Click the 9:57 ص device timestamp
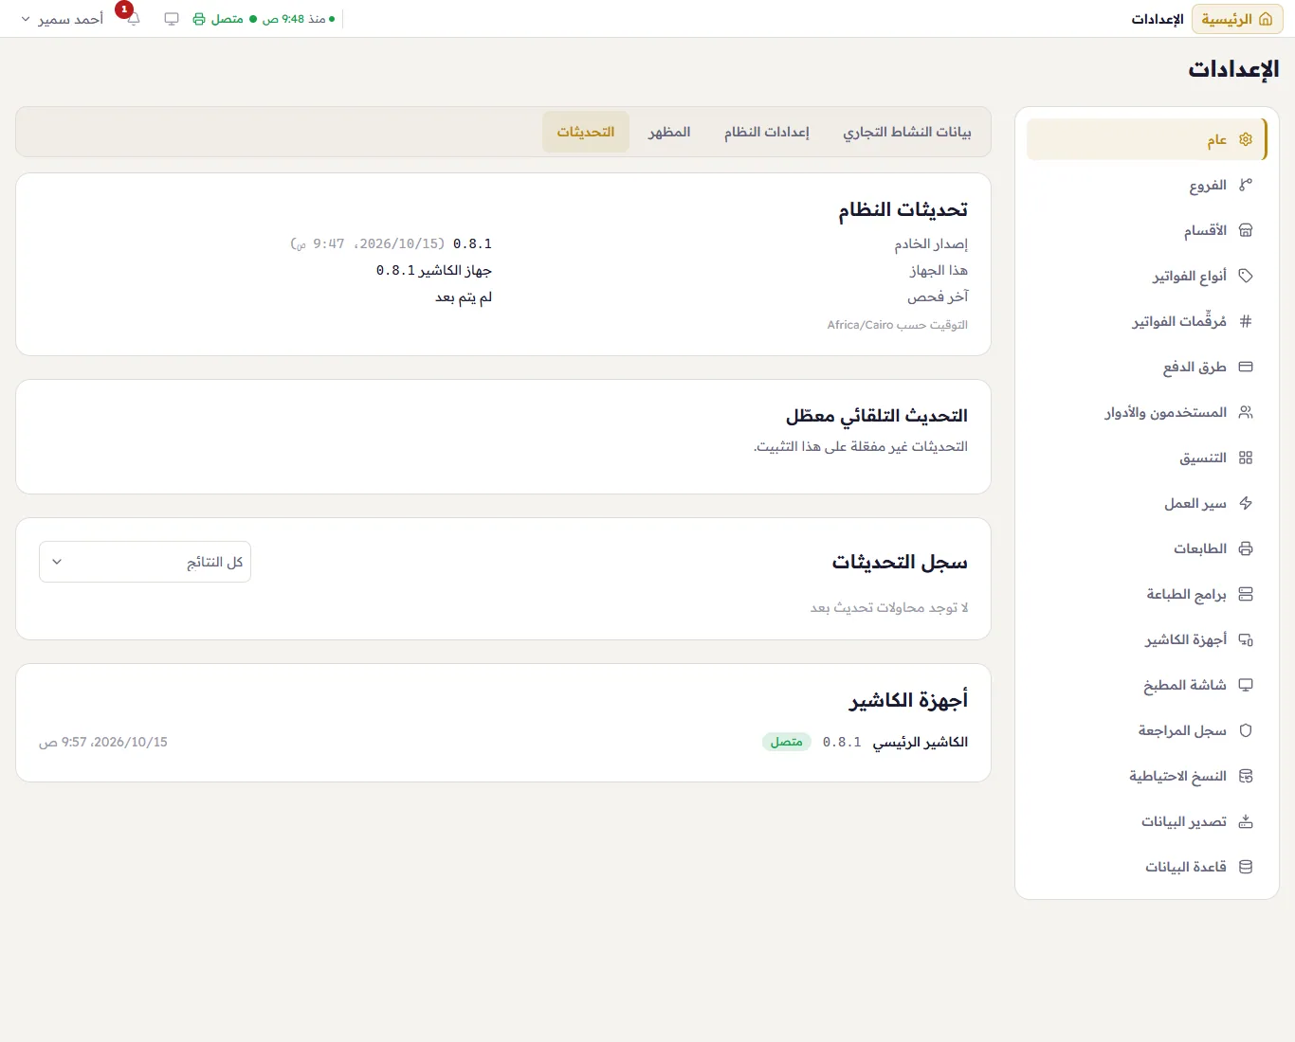 click(103, 742)
